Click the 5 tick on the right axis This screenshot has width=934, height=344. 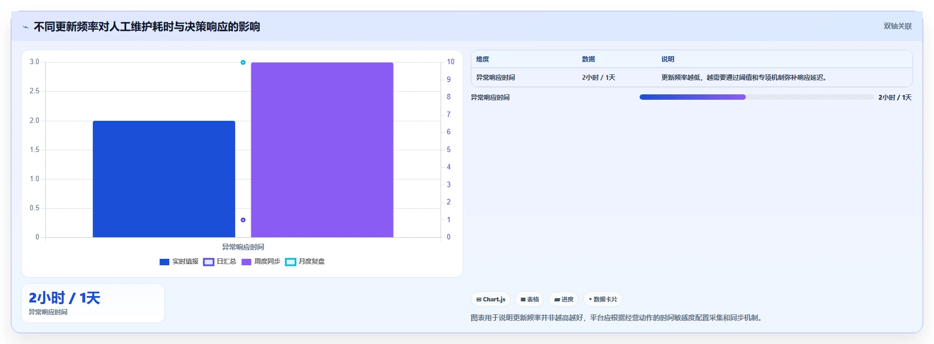pos(449,150)
